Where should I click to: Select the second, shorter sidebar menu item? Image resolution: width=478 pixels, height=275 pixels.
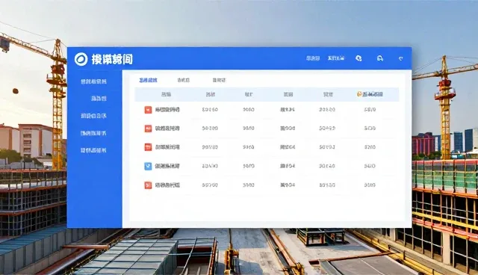point(99,99)
